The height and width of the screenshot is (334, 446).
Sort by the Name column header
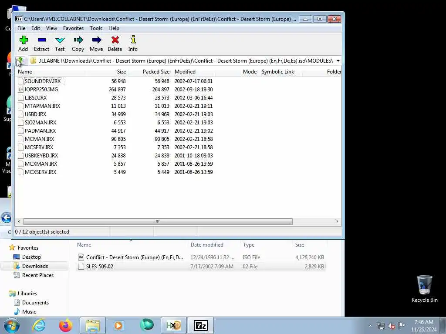coord(50,72)
